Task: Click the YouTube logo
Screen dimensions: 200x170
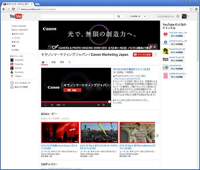Action: (16, 16)
